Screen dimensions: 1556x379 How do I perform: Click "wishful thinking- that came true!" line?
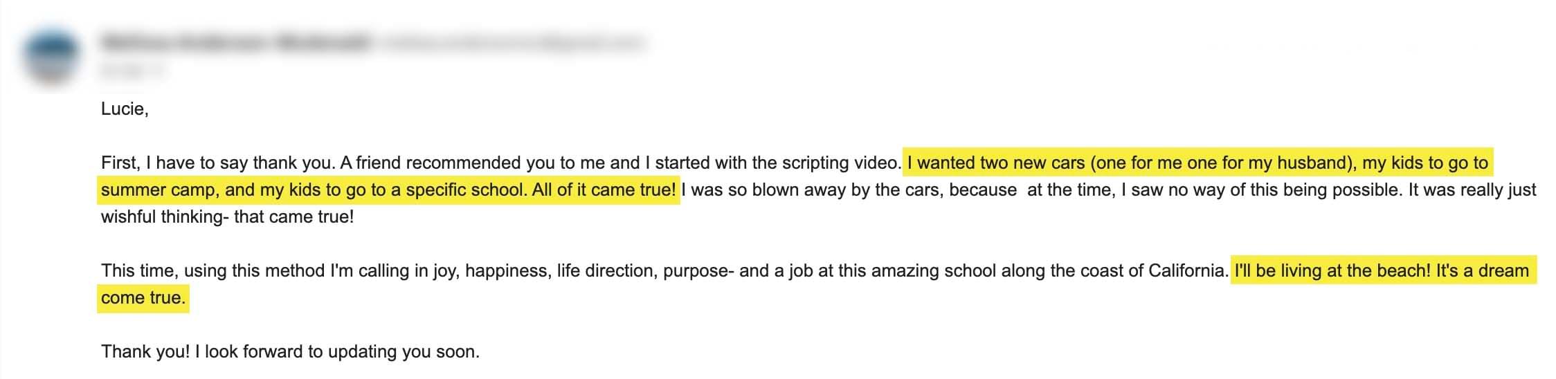[x=227, y=217]
